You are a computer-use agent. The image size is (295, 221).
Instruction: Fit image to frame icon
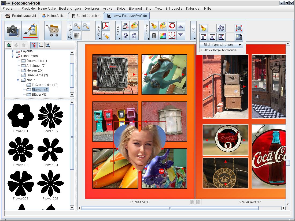click(x=239, y=28)
